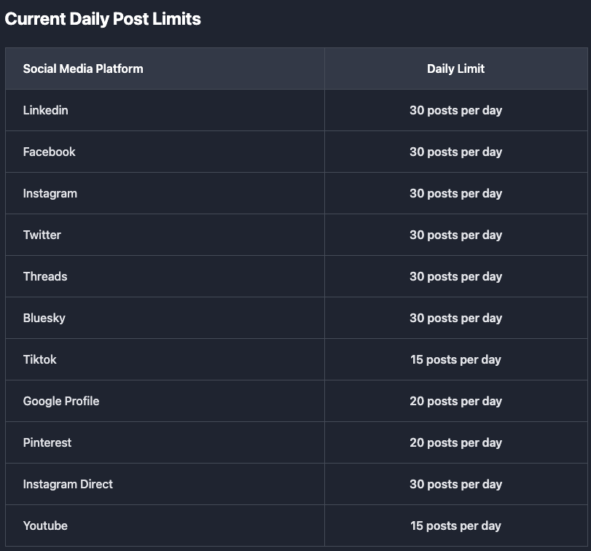This screenshot has width=591, height=551.
Task: Click Tiktok's 15 posts per day value
Action: click(x=455, y=359)
